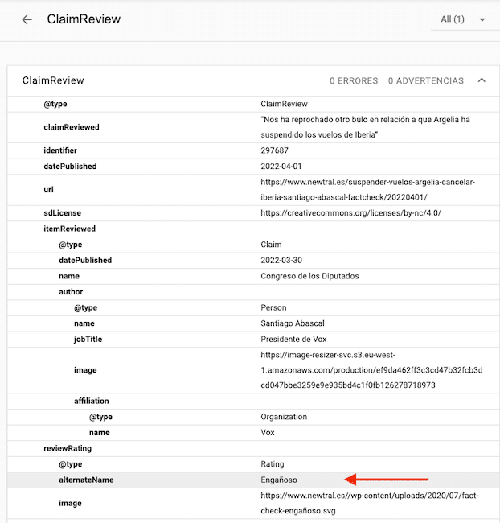Select the Engañoso rating value
Viewport: 500px width, 523px height.
[279, 480]
